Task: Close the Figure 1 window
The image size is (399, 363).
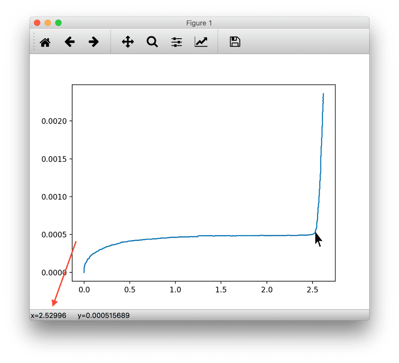Action: pos(37,23)
